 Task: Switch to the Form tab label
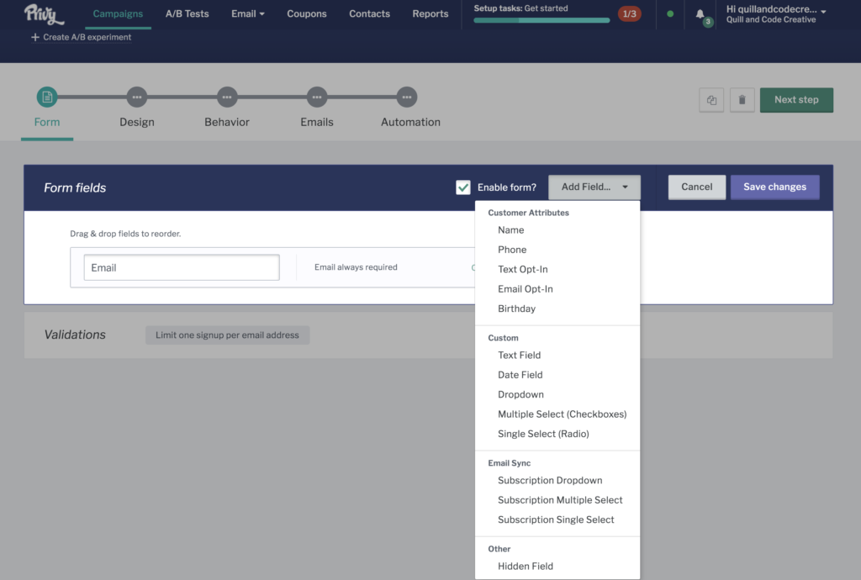[47, 122]
